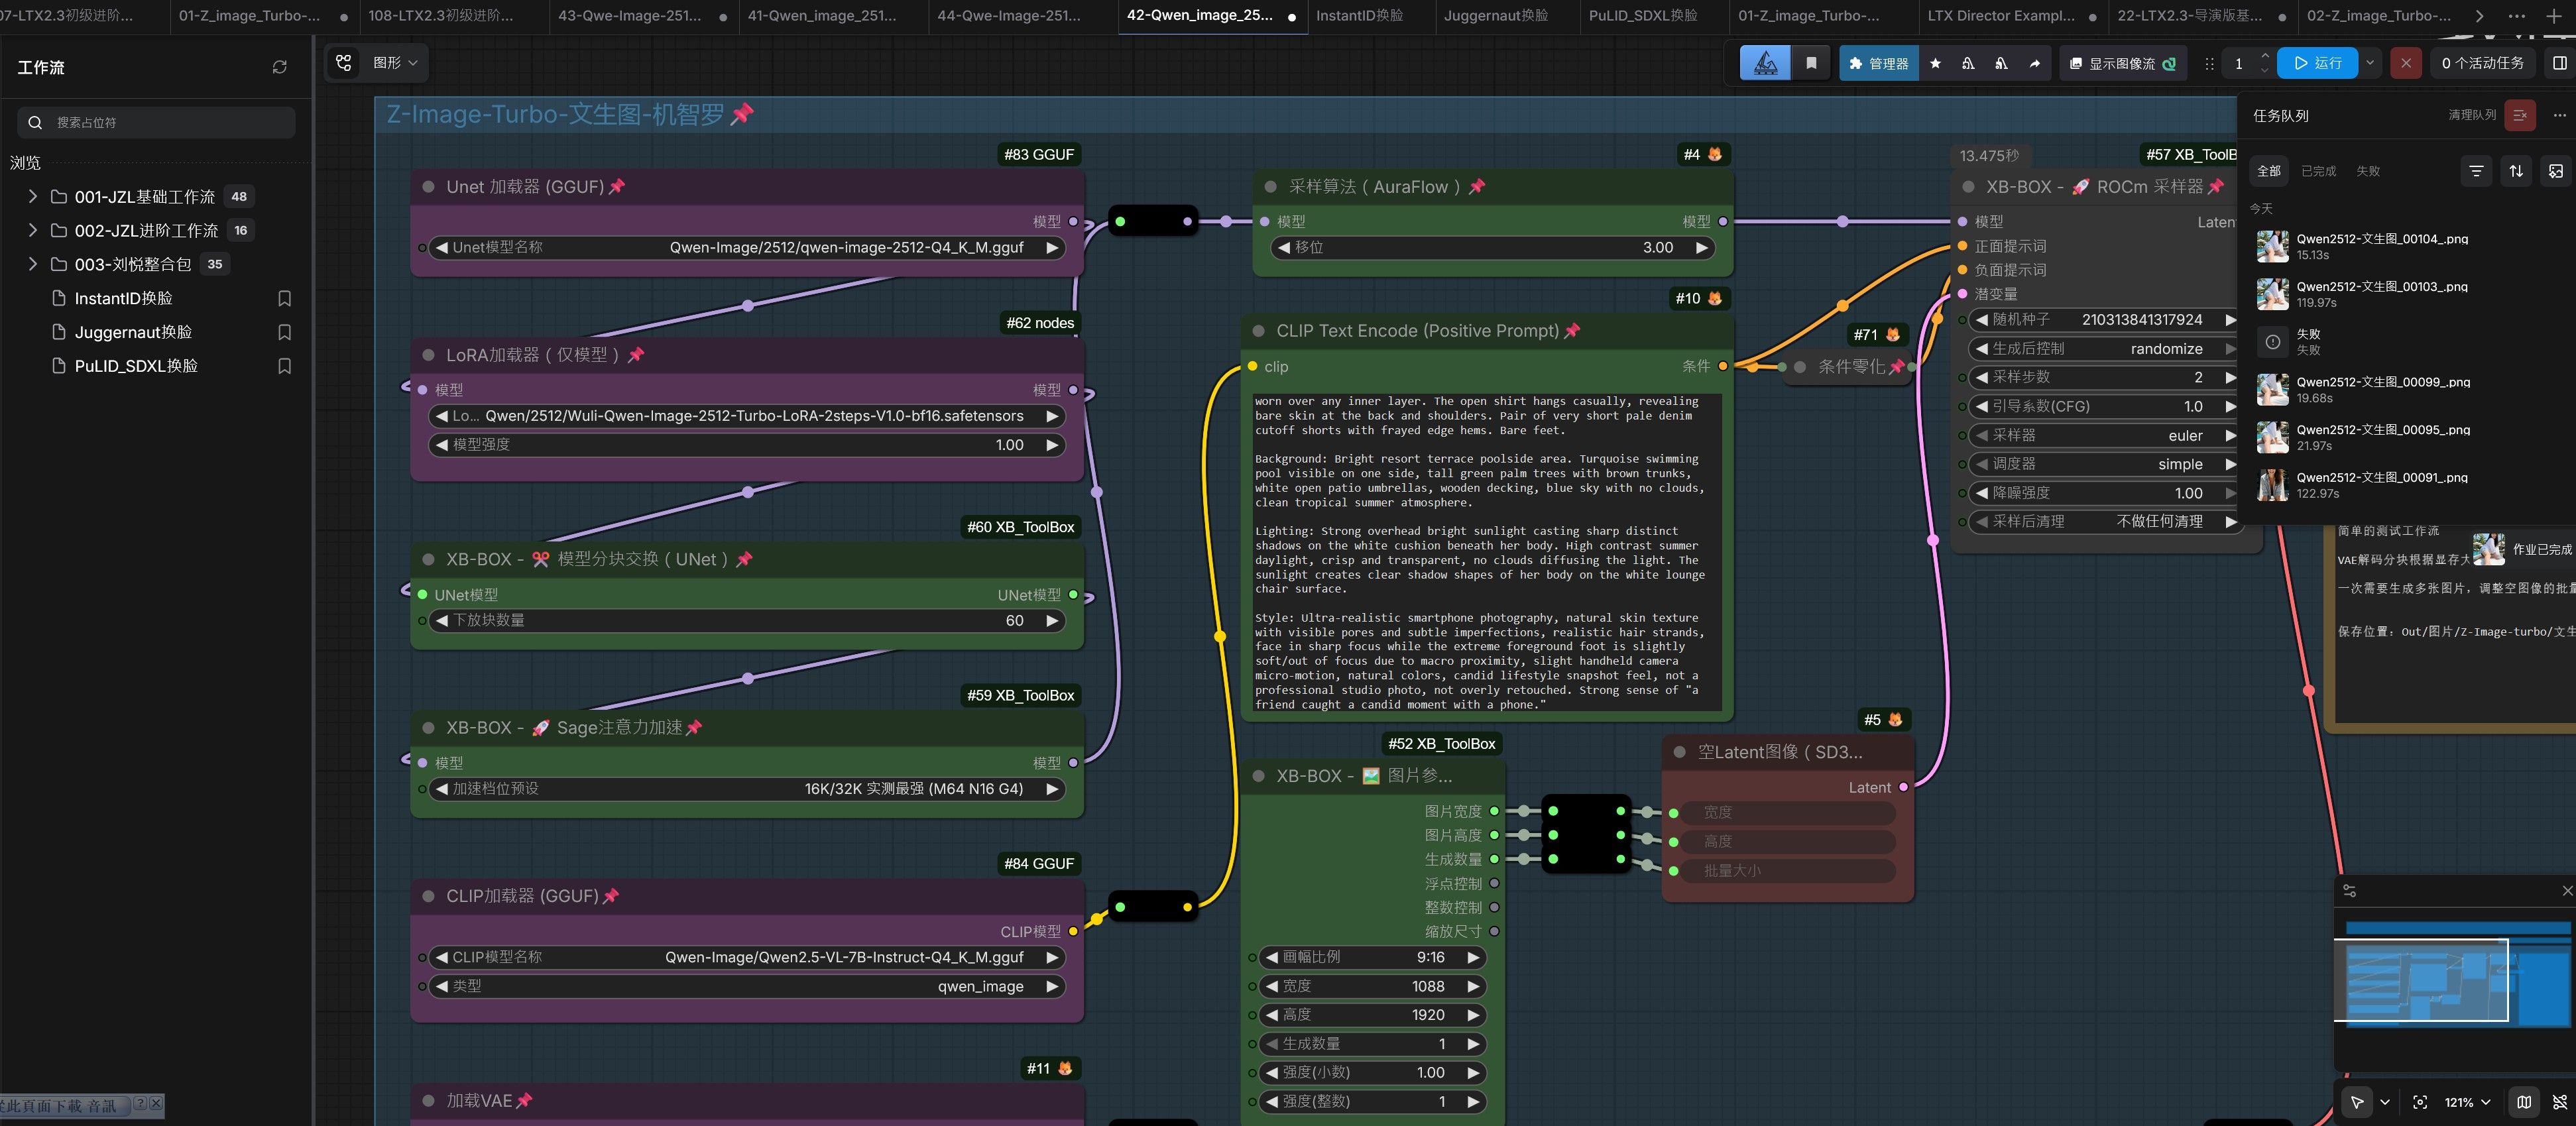
Task: Toggle link visibility icon
Action: [x=2560, y=1101]
